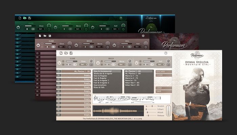Adjust the Attack slider

[x=151, y=112]
